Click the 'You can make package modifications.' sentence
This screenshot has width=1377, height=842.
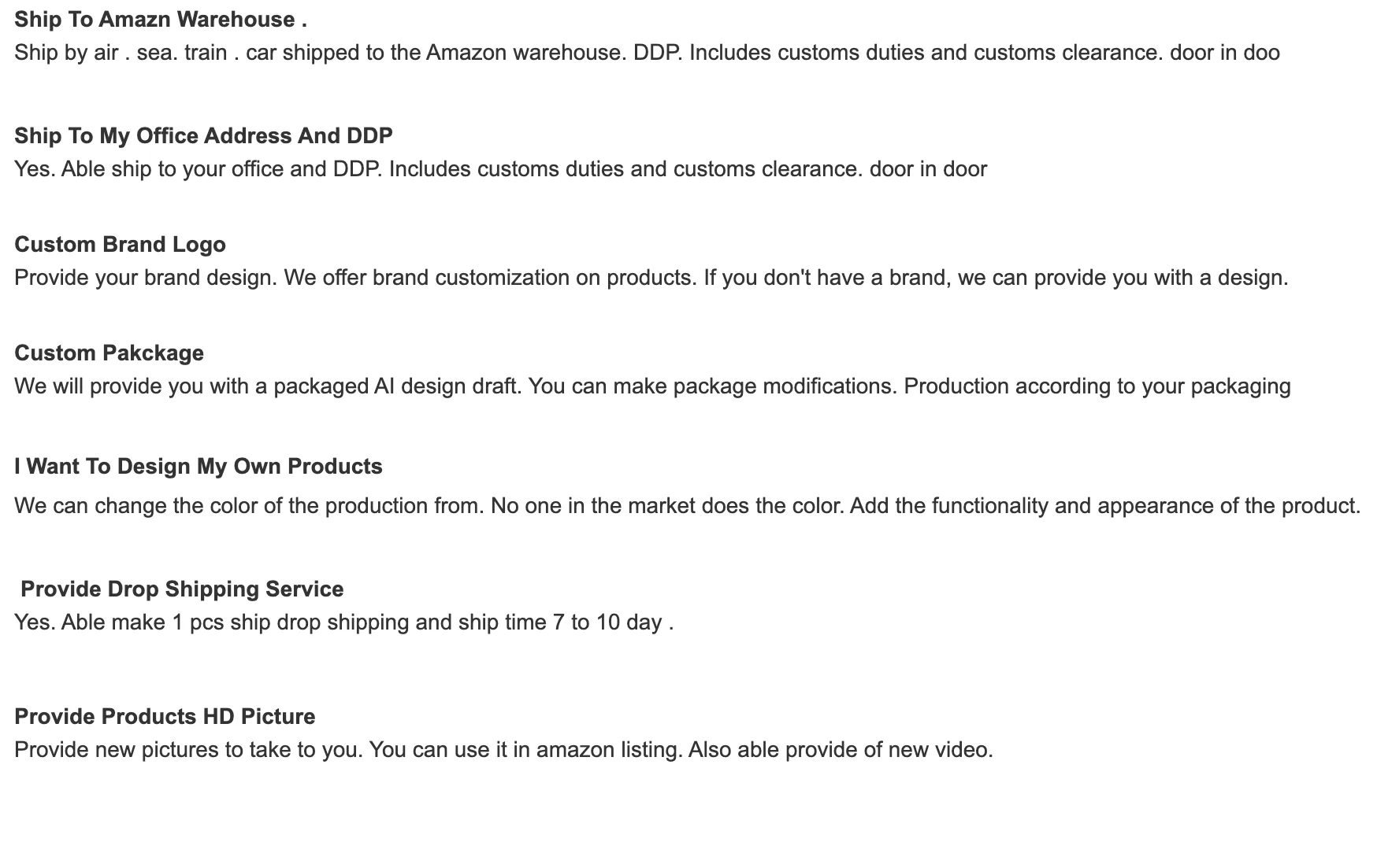tap(712, 386)
